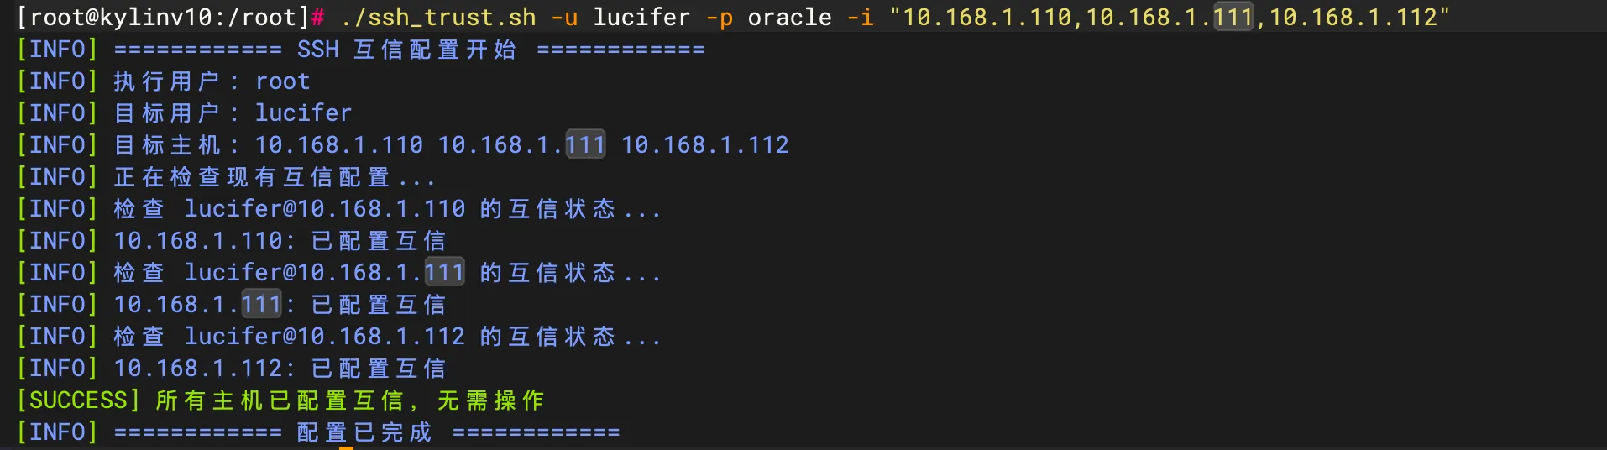Click the 目标用户: lucifer line
The image size is (1607, 450).
(x=233, y=112)
